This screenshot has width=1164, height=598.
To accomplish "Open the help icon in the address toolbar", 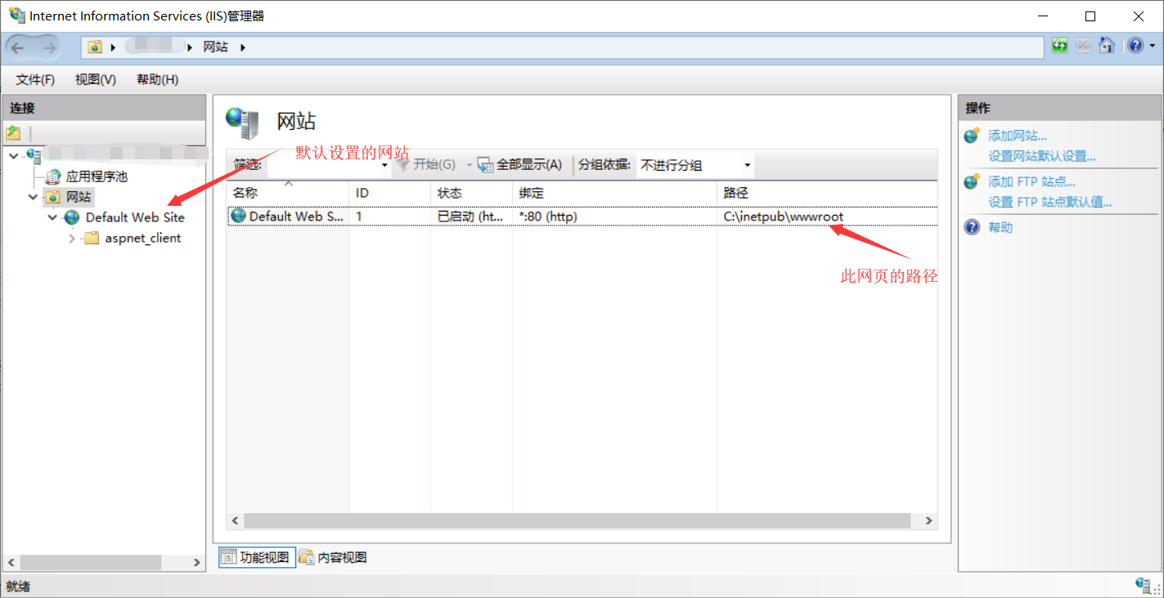I will (x=1134, y=46).
